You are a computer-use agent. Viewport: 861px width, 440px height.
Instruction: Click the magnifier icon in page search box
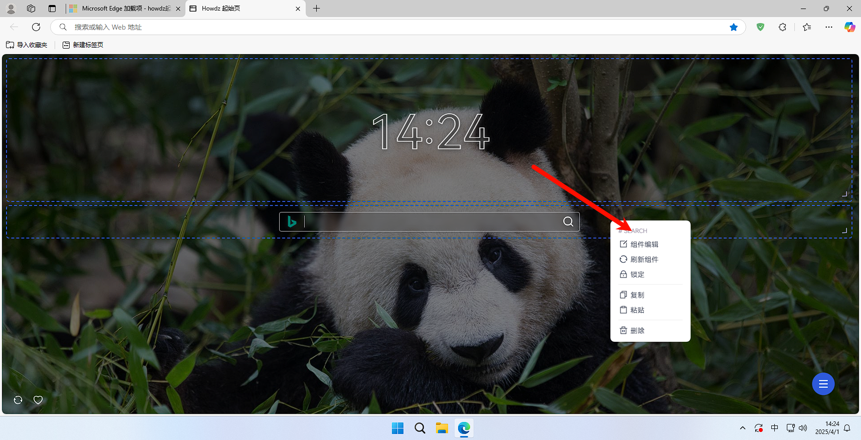click(x=568, y=222)
